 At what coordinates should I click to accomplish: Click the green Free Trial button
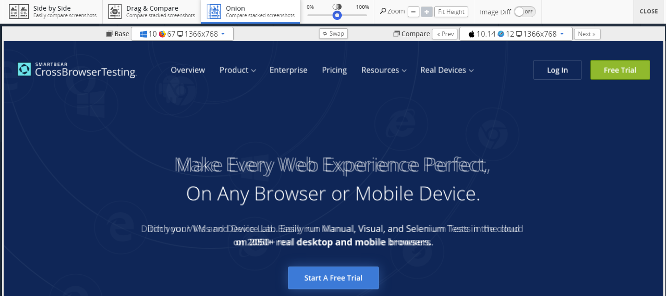coord(620,70)
